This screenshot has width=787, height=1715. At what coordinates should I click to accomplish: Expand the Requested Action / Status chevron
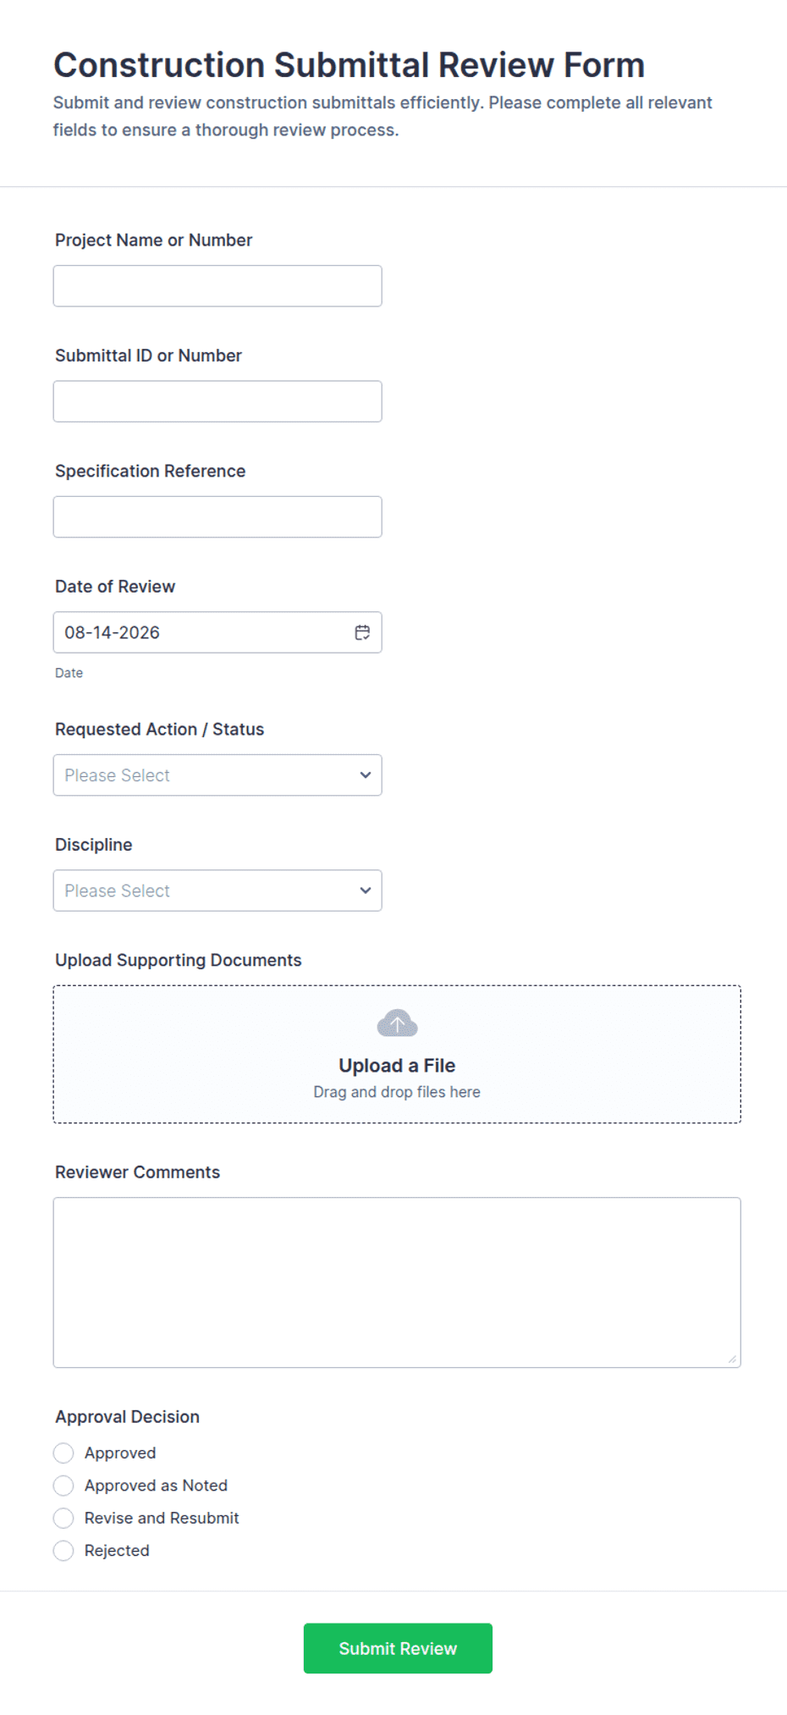click(366, 775)
